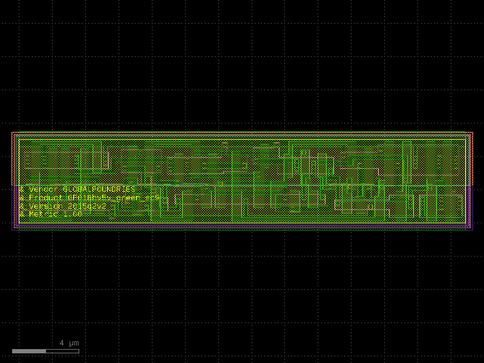The image size is (484, 363).
Task: Click the 4 µm scale bar
Action: pyautogui.click(x=46, y=351)
